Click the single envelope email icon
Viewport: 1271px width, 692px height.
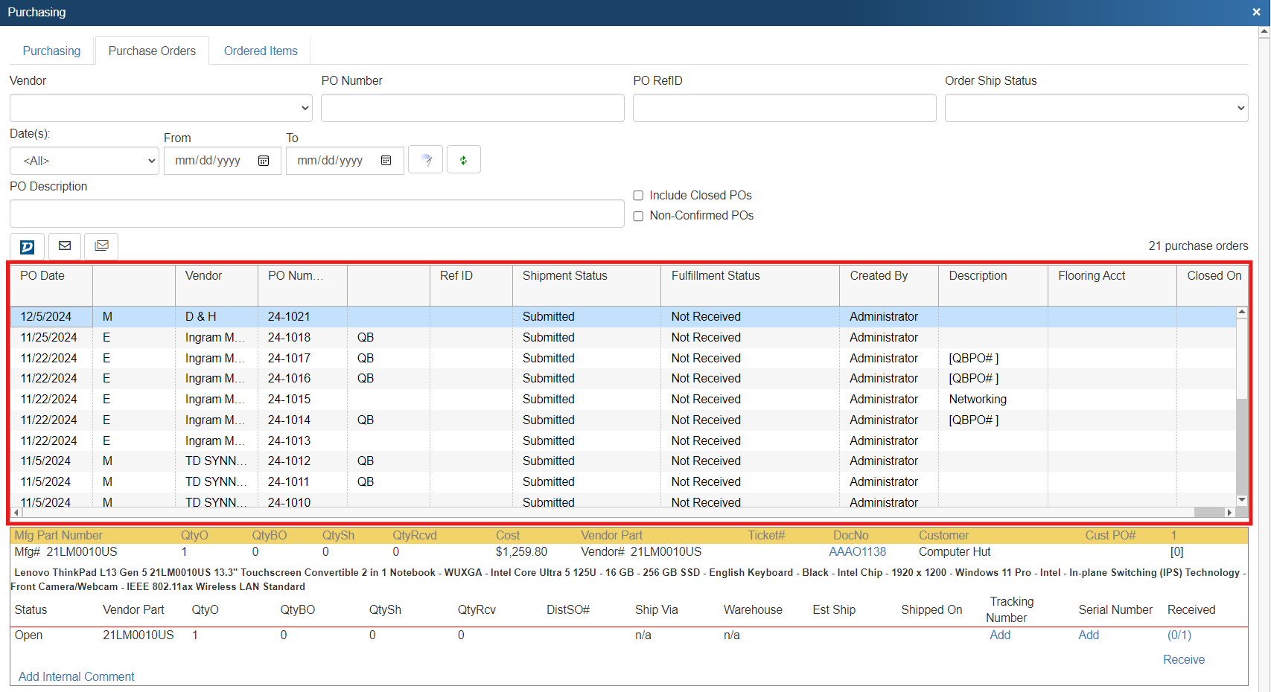click(65, 246)
